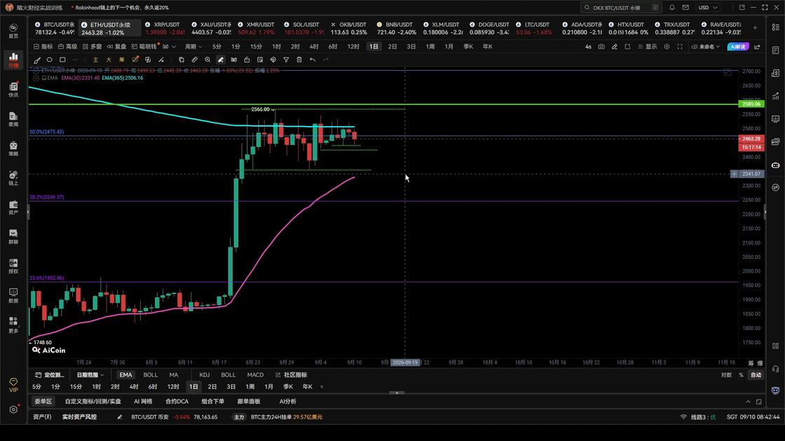785x441 pixels.
Task: Select the rectangle drawing tool
Action: click(x=62, y=60)
